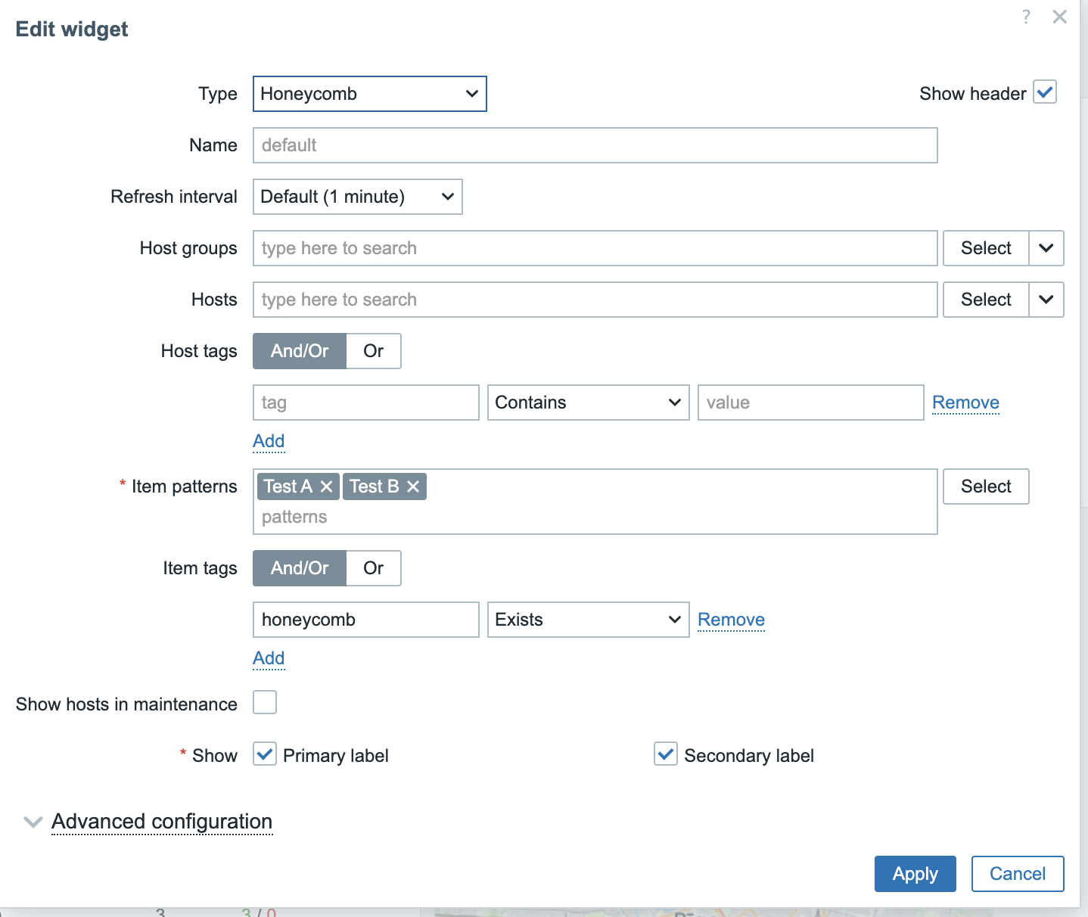The width and height of the screenshot is (1088, 917).
Task: Click the help question mark icon
Action: [x=1026, y=17]
